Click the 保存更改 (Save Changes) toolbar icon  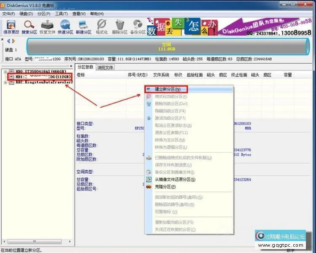[11, 25]
